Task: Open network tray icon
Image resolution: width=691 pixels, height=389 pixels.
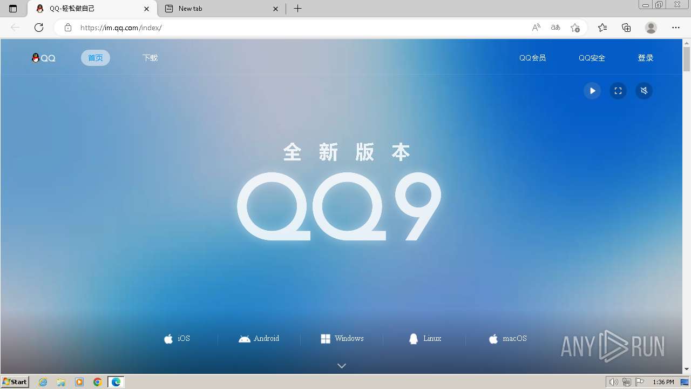Action: (x=627, y=382)
